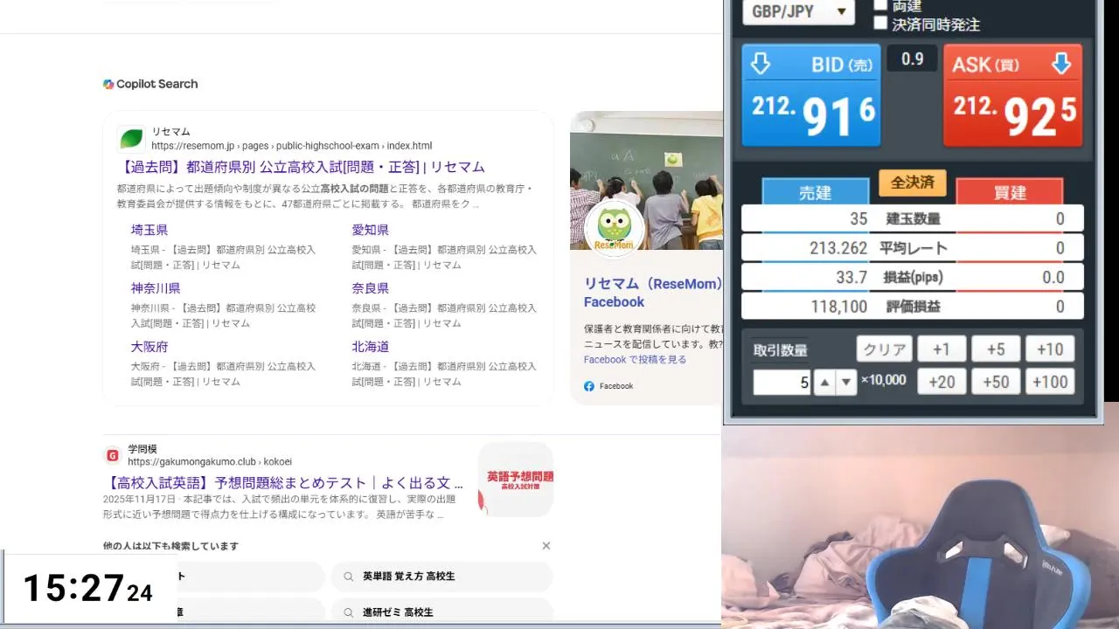Click the 取引数量 quantity input field
The height and width of the screenshot is (629, 1119).
(x=782, y=383)
